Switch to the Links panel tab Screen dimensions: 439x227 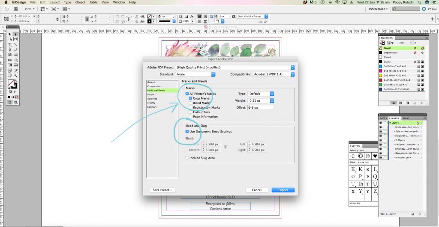tap(406, 118)
